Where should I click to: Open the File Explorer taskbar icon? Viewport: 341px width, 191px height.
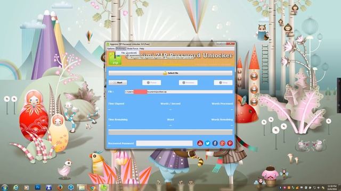tap(82, 187)
